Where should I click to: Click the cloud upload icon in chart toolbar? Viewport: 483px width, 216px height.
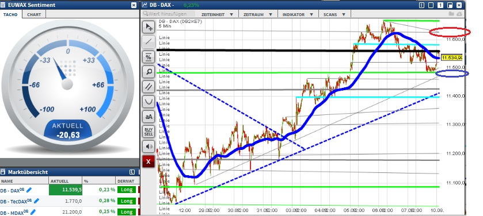pos(459,14)
